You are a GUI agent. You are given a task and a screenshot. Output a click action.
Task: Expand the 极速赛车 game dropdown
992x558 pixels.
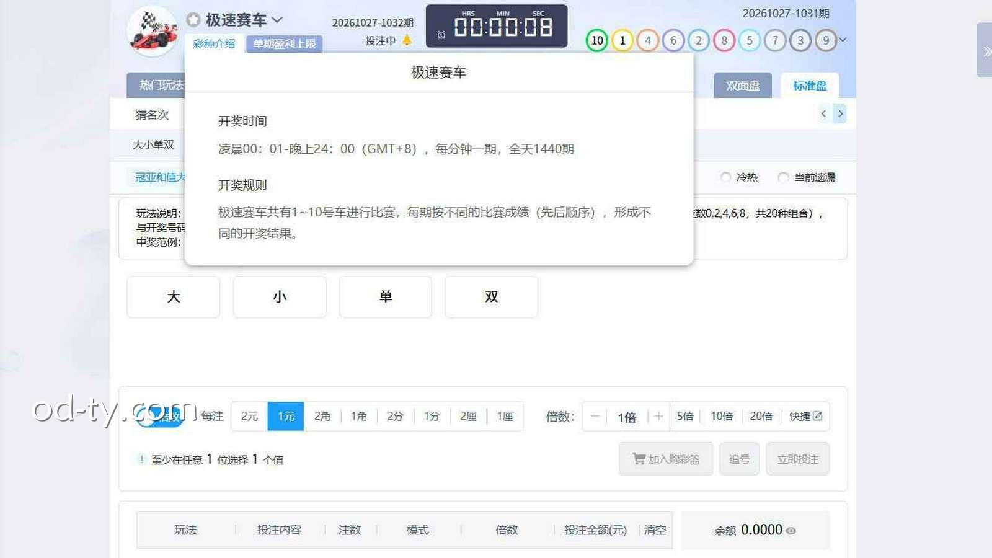pyautogui.click(x=277, y=20)
